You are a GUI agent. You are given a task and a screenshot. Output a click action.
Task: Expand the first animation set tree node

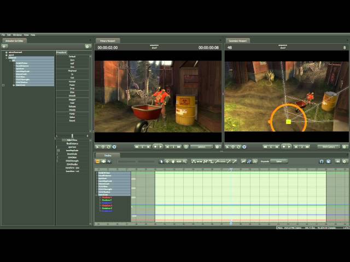click(7, 52)
